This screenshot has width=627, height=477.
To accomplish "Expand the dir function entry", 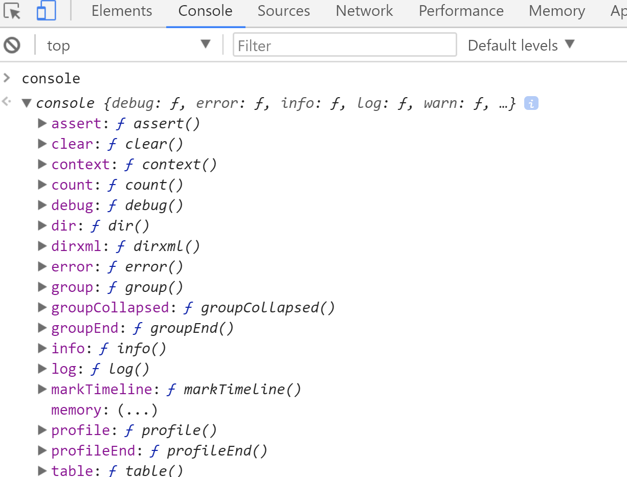I will (43, 225).
